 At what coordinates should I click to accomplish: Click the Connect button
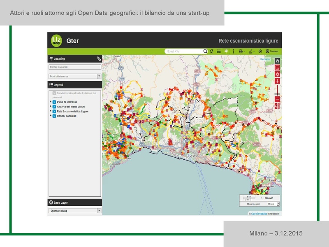272,51
